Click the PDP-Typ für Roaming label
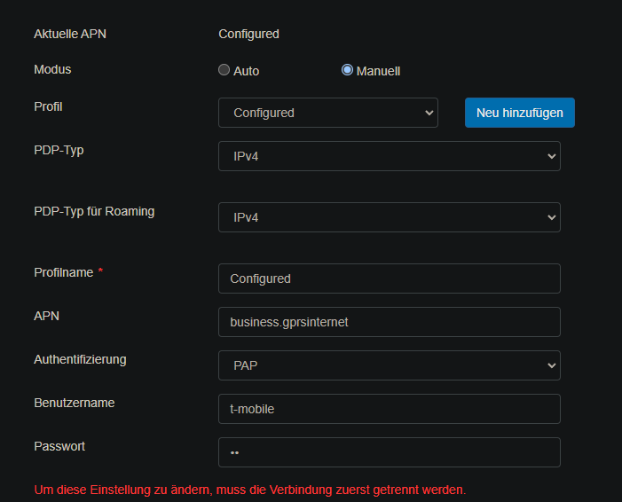 (94, 211)
